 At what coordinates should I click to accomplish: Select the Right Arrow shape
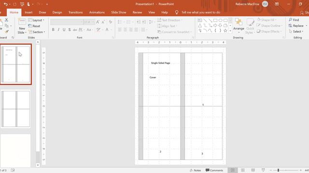pyautogui.click(x=215, y=25)
